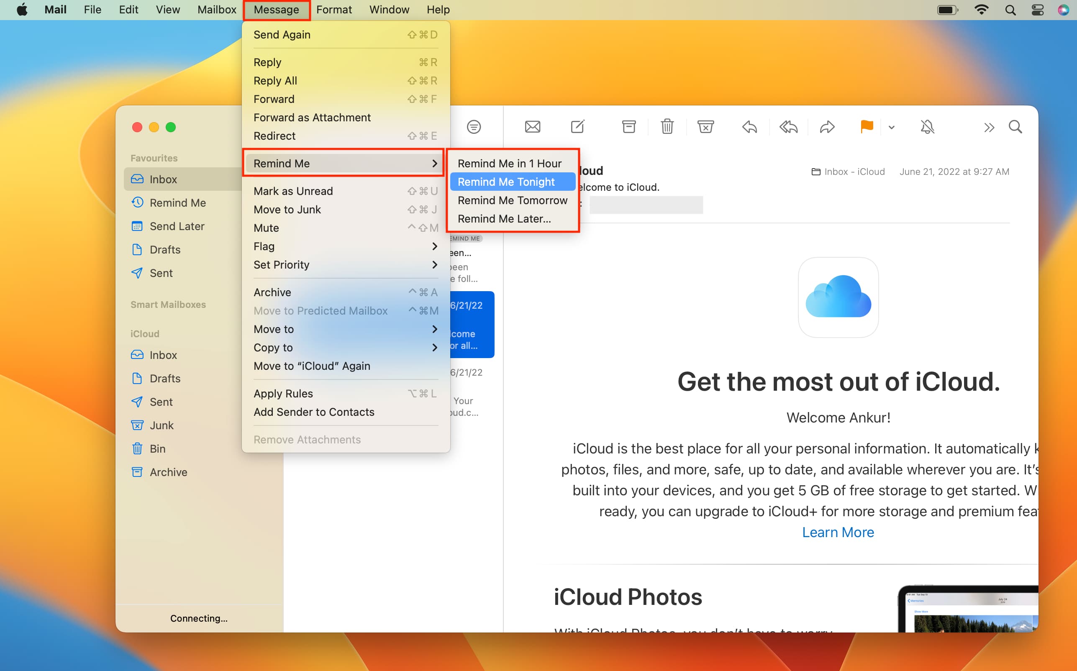Image resolution: width=1077 pixels, height=671 pixels.
Task: Expand Copy to submenu
Action: (346, 348)
